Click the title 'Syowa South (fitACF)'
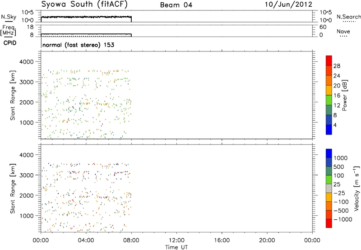The height and width of the screenshot is (250, 361). click(x=84, y=4)
